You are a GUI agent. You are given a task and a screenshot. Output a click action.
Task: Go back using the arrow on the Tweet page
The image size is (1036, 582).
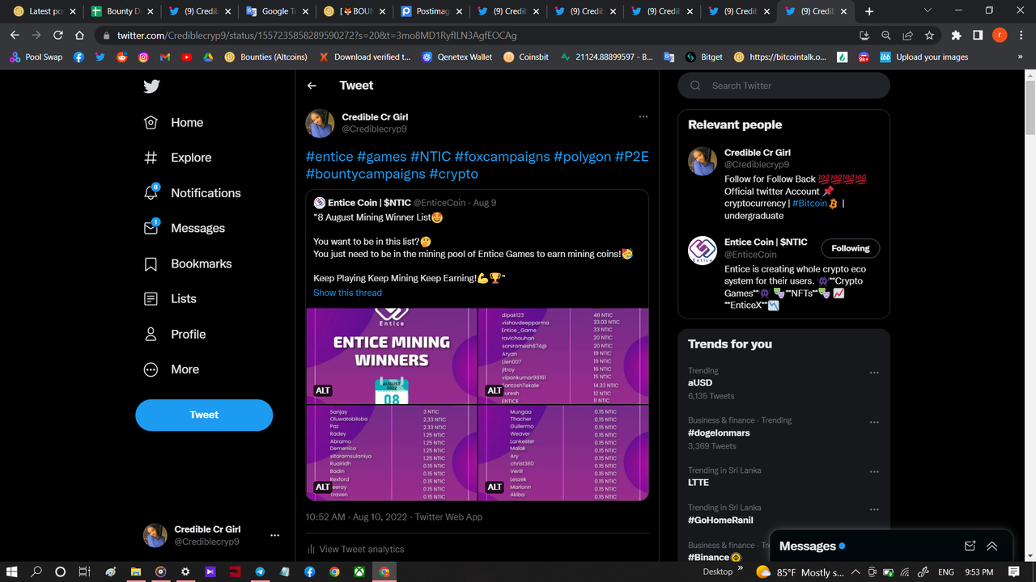(x=312, y=85)
